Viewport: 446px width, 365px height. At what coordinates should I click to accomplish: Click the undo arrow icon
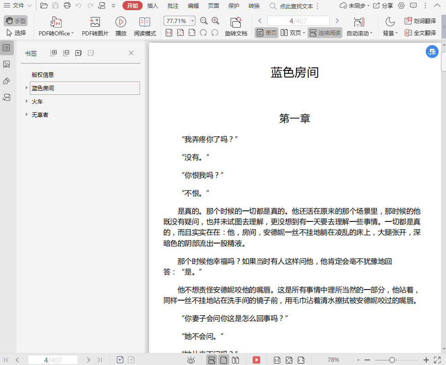click(79, 6)
